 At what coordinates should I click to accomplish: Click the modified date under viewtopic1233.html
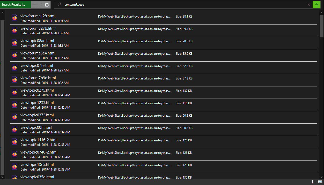point(45,108)
